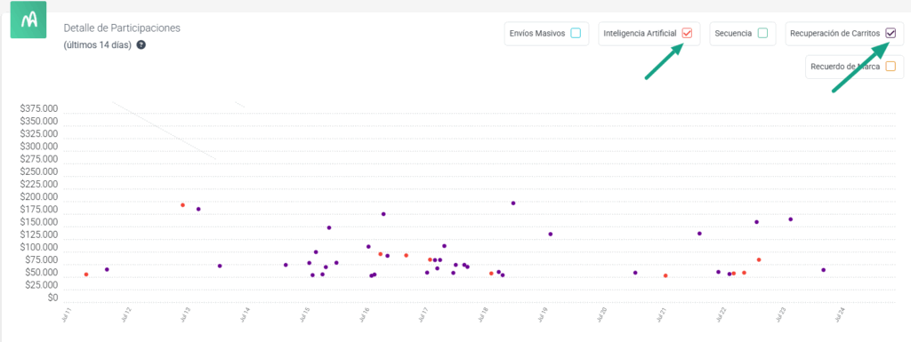
Task: Select the purple point near Jul 19
Action: [x=550, y=235]
